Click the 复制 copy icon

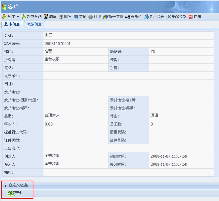[76, 17]
